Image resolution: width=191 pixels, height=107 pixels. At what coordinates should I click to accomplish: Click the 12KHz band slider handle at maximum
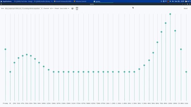(170, 14)
